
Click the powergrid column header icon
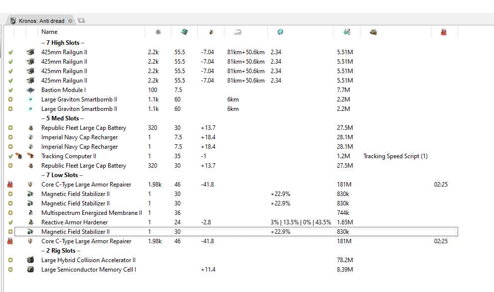click(158, 32)
